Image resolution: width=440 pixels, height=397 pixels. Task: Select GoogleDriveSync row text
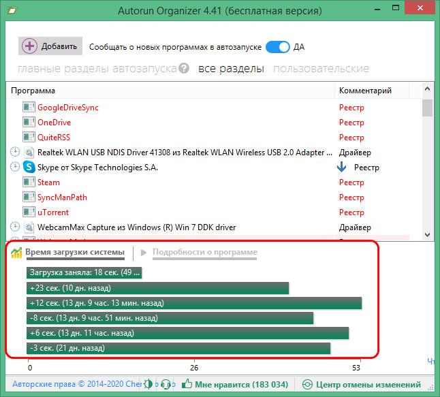tap(68, 108)
